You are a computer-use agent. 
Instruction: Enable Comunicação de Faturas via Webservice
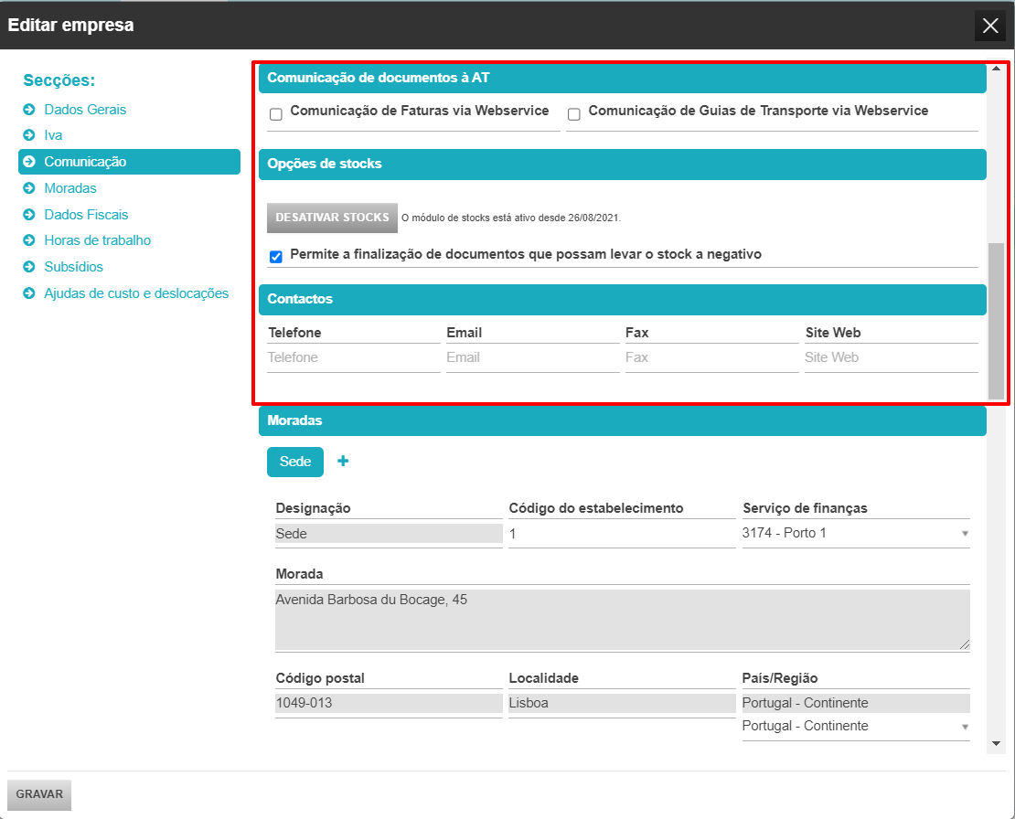tap(276, 114)
